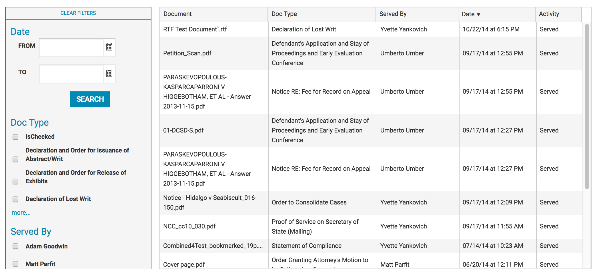The height and width of the screenshot is (269, 599).
Task: Select the Petition_Scan.pdf document row
Action: pyautogui.click(x=187, y=53)
